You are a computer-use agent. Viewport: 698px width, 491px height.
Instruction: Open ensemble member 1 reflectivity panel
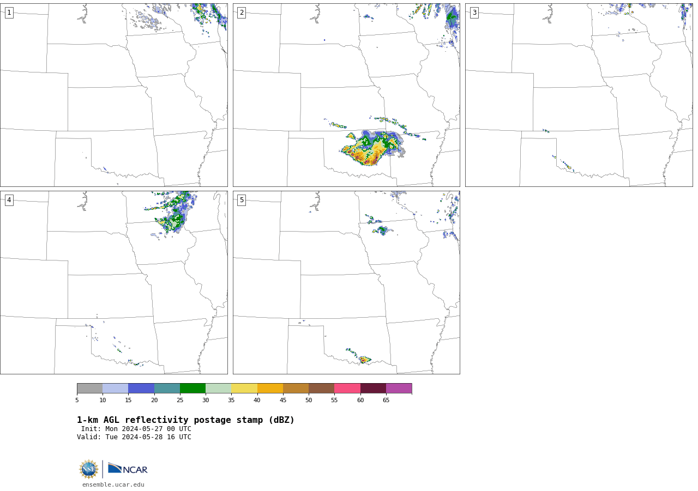pyautogui.click(x=113, y=95)
